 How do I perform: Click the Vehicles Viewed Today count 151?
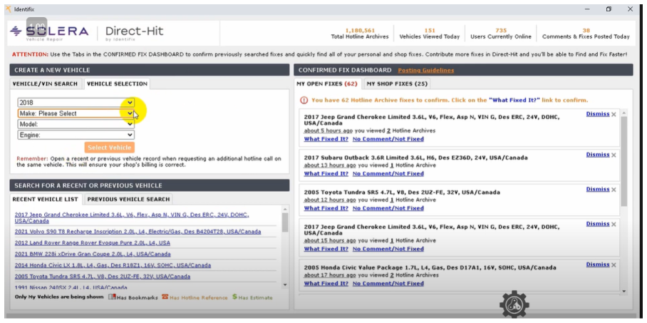430,30
